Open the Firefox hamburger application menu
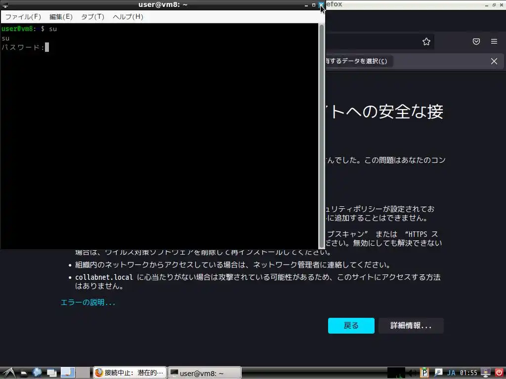Image resolution: width=506 pixels, height=379 pixels. (x=494, y=41)
